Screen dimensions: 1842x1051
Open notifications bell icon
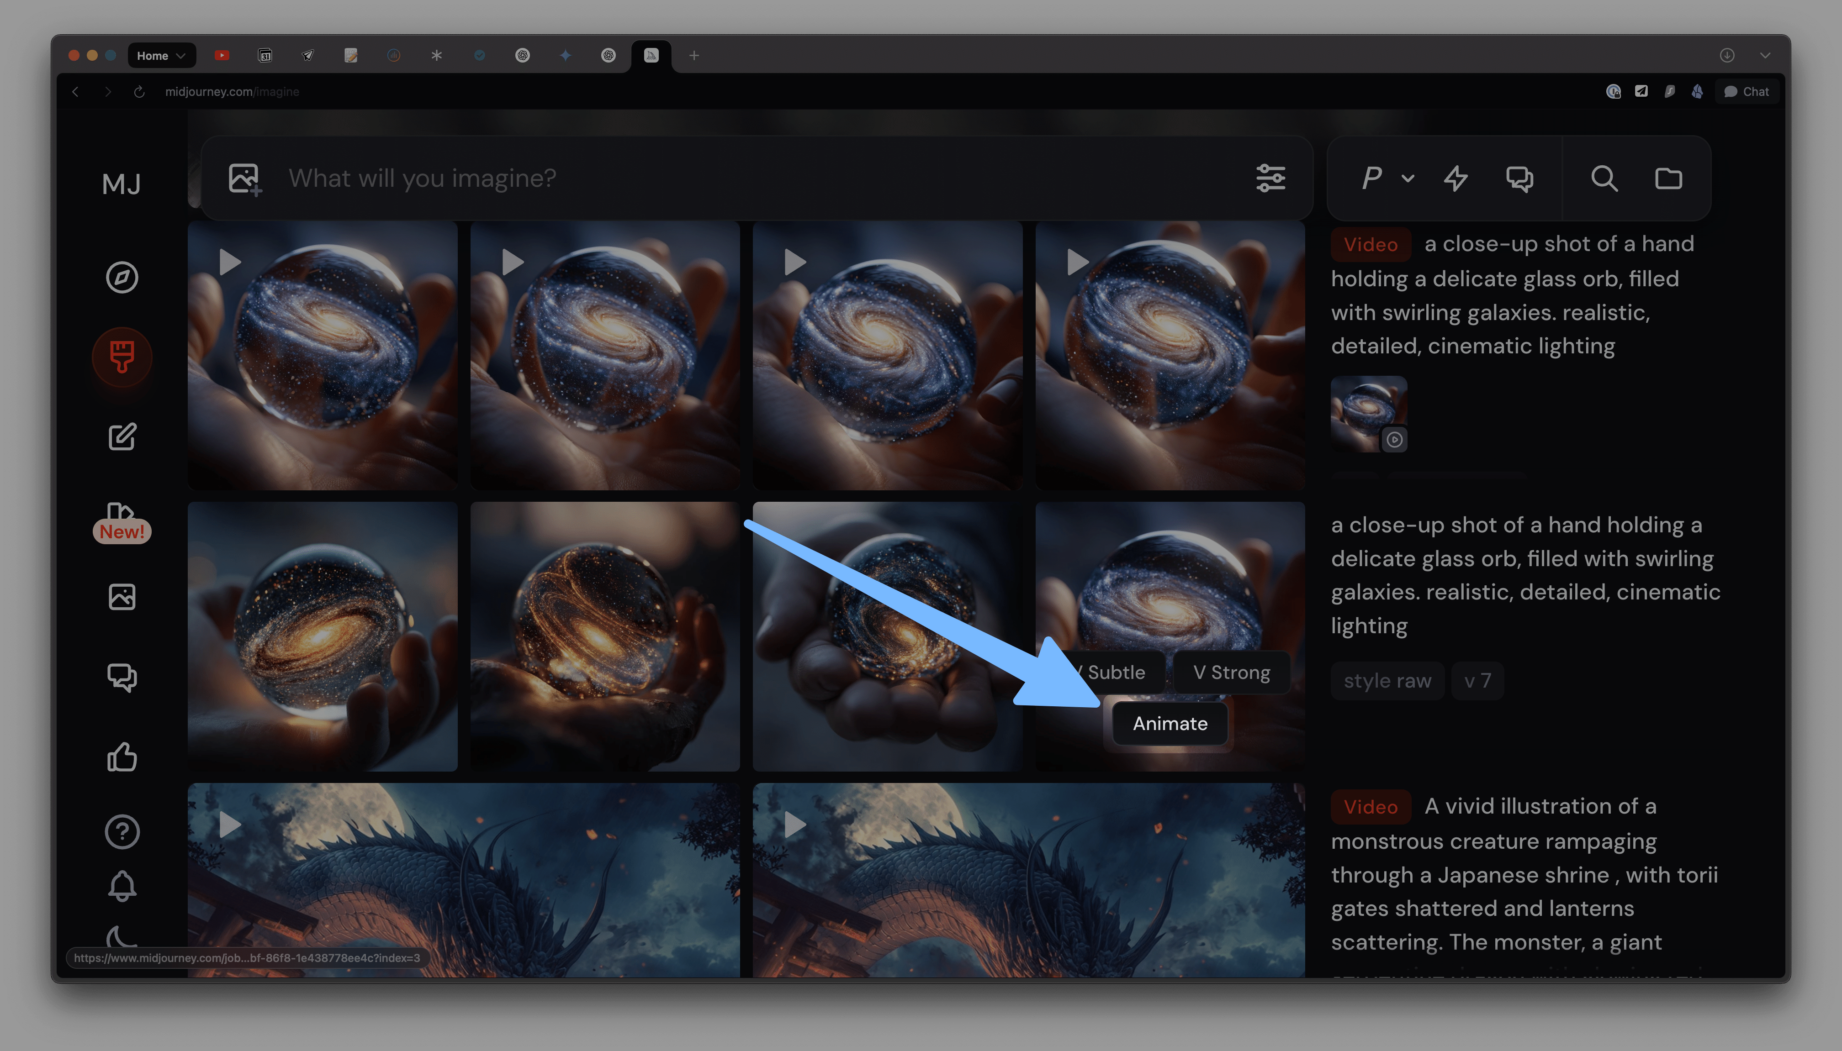click(122, 886)
